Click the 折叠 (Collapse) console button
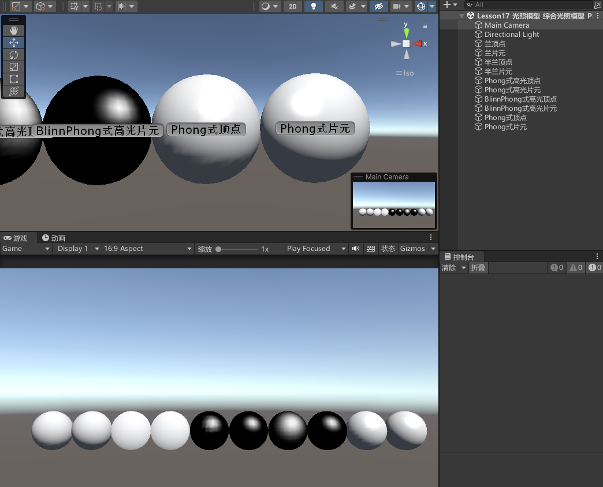 pos(478,268)
